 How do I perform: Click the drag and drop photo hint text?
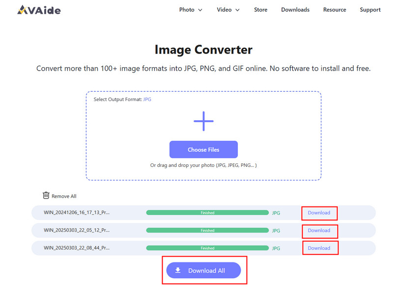203,165
